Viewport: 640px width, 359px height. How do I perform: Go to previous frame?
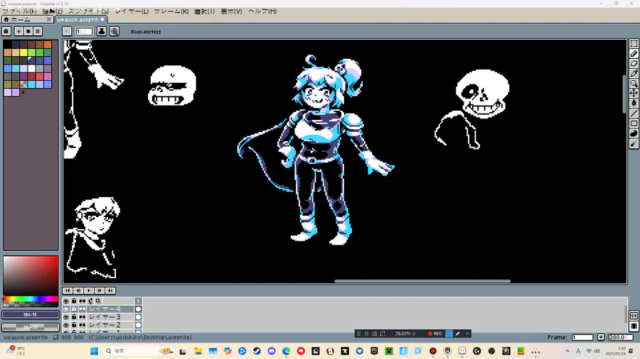click(78, 291)
